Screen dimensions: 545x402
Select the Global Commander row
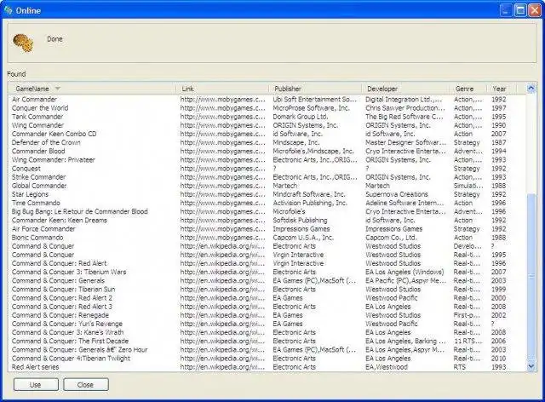[267, 186]
